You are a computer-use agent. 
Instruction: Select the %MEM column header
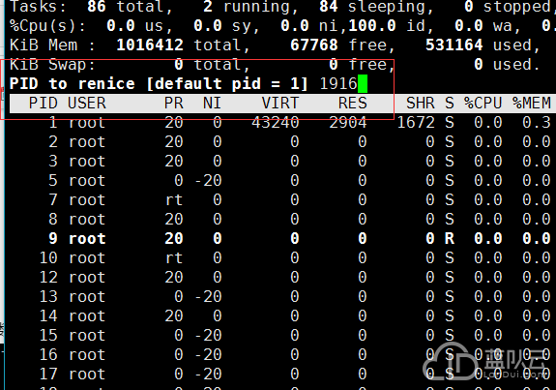click(x=532, y=104)
